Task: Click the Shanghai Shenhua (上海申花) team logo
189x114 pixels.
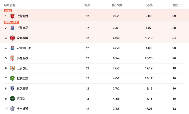Action: pyautogui.click(x=12, y=28)
